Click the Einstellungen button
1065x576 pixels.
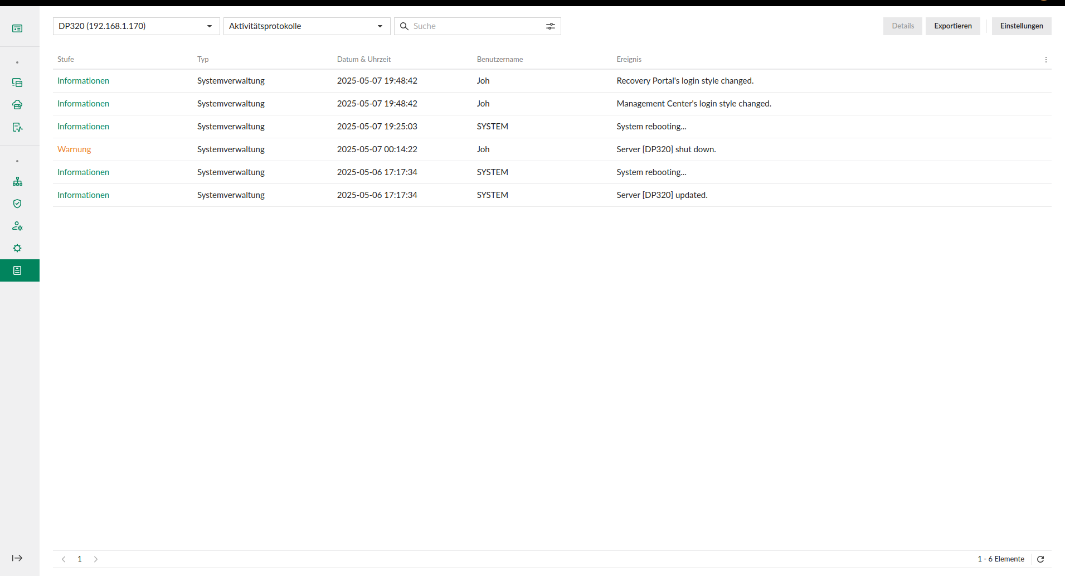(1021, 26)
